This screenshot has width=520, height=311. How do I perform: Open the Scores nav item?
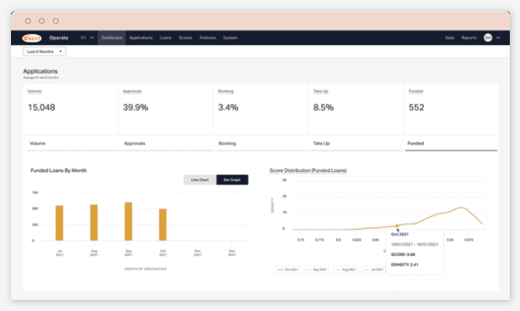coord(185,38)
